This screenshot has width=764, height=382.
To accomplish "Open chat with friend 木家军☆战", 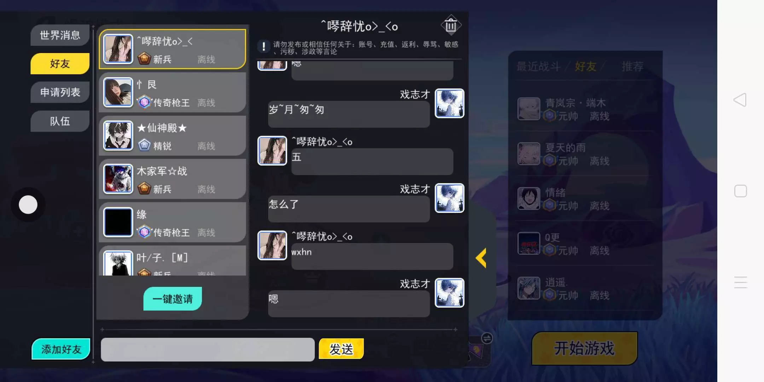I will pyautogui.click(x=173, y=179).
